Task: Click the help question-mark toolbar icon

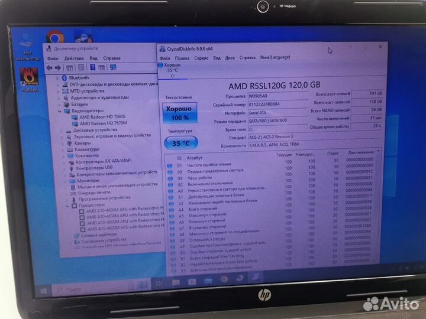Action: (93, 67)
